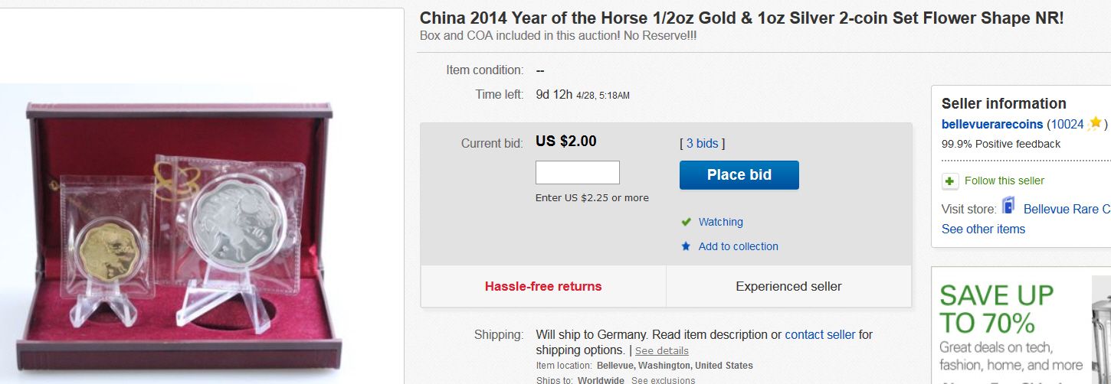Screen dimensions: 1111x384
Task: Open the See exclusions link
Action: click(x=663, y=380)
